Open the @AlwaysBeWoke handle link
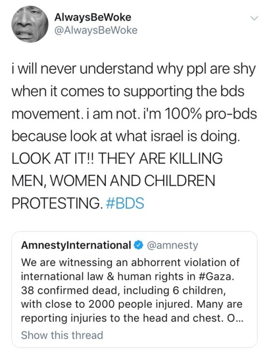Viewport: 269px width, 354px height. tap(96, 30)
